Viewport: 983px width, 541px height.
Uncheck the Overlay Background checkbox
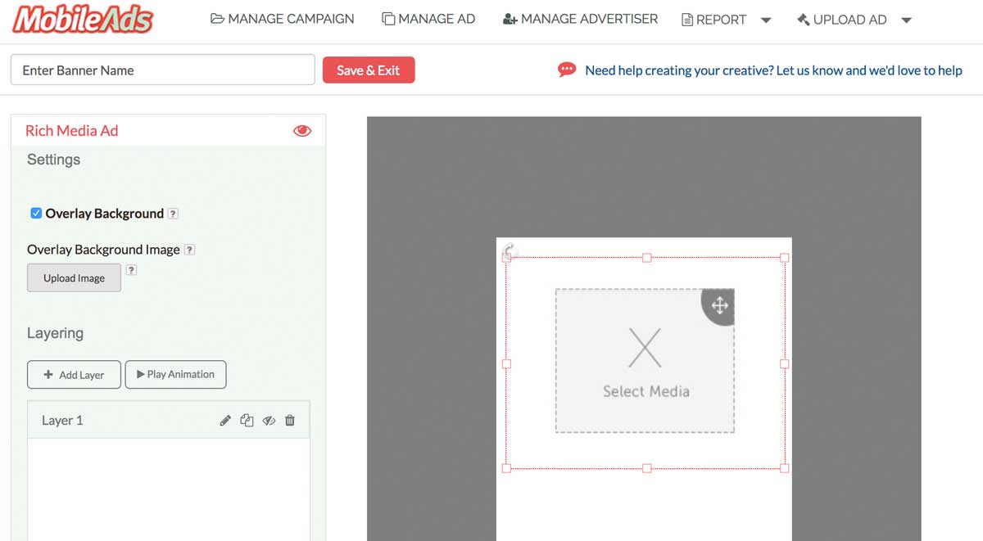click(x=36, y=214)
